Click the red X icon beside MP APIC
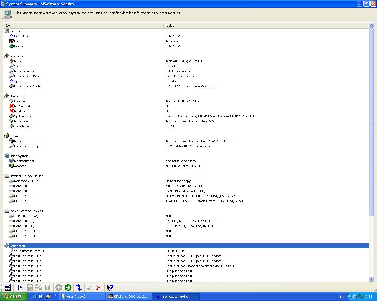Viewport: 377px width, 301px height. point(11,111)
